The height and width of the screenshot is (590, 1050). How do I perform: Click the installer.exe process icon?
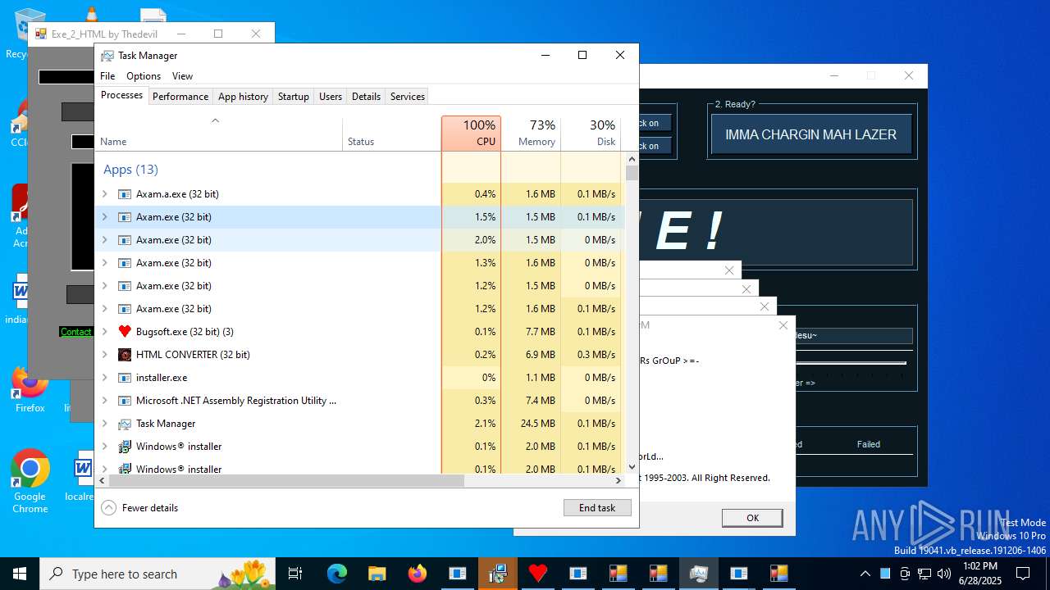coord(125,378)
